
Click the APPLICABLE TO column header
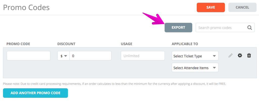[185, 44]
